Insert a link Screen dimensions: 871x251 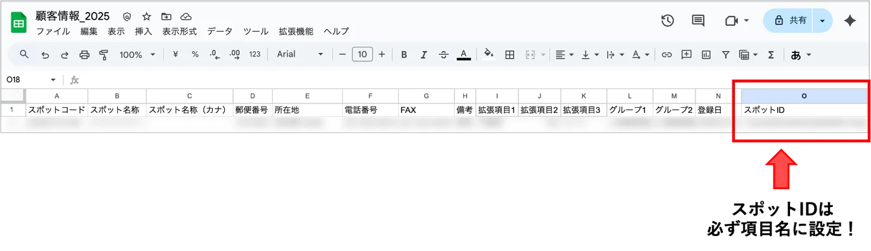pyautogui.click(x=667, y=55)
